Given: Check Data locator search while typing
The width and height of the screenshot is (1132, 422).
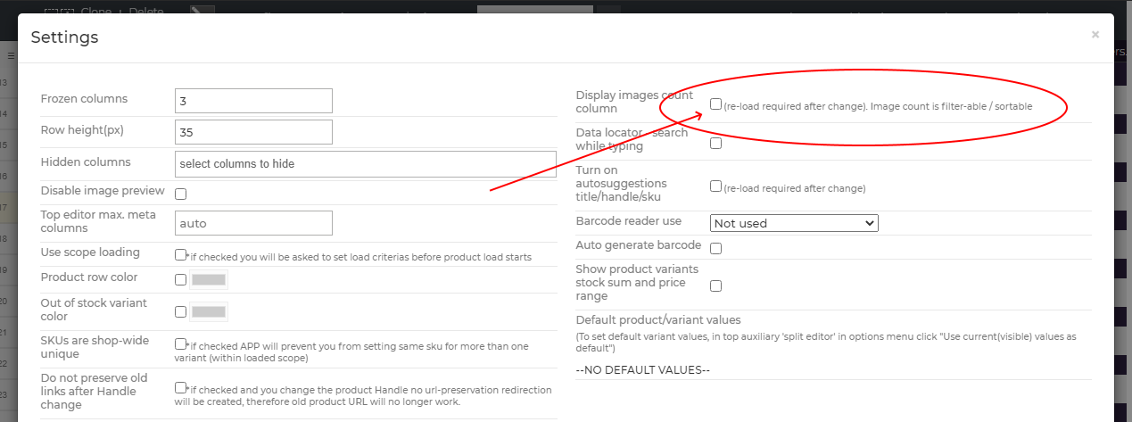Looking at the screenshot, I should point(715,143).
